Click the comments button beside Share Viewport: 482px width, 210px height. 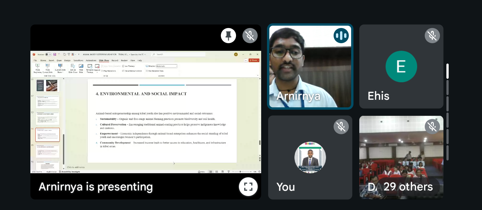[246, 60]
